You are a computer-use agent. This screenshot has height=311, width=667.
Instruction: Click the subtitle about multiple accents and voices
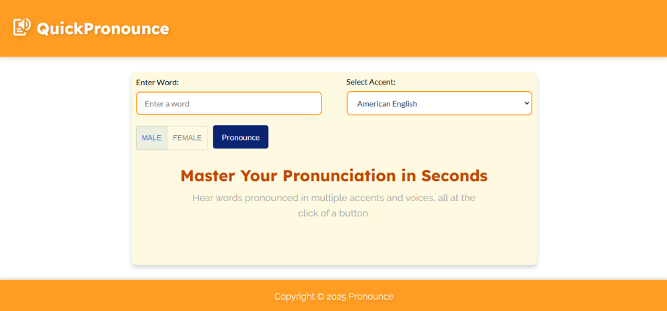[333, 198]
